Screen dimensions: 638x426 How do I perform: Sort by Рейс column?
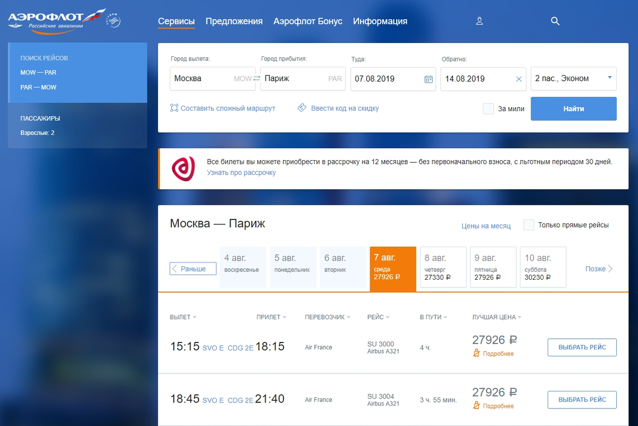[x=378, y=317]
